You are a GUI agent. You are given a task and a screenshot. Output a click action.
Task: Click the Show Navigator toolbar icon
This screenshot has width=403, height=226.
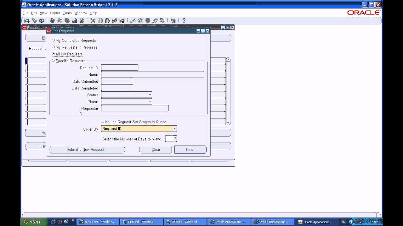click(x=42, y=21)
